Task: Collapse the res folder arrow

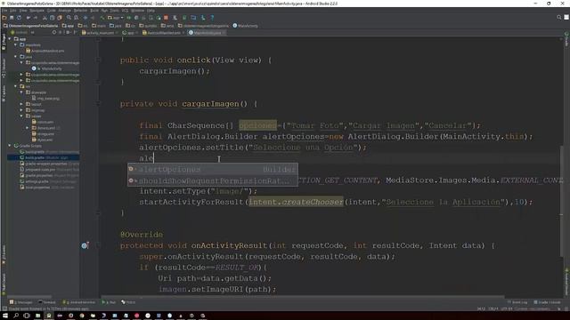Action: coord(16,86)
